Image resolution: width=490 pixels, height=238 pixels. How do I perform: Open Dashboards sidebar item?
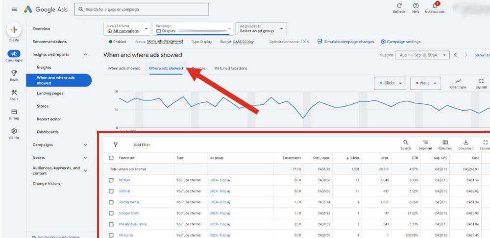coord(48,132)
